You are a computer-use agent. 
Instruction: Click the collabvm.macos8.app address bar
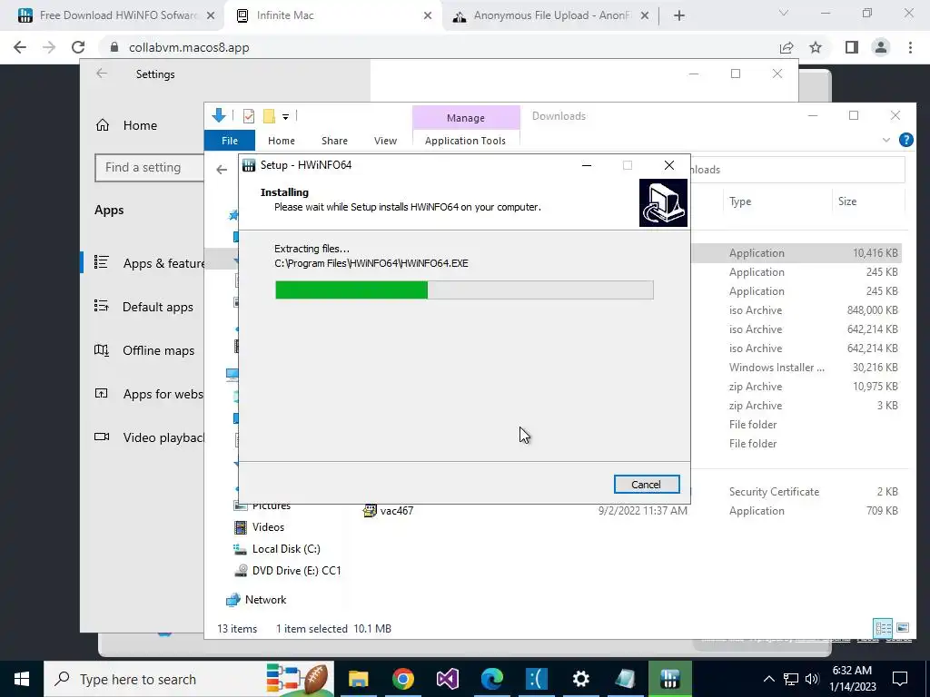439,47
